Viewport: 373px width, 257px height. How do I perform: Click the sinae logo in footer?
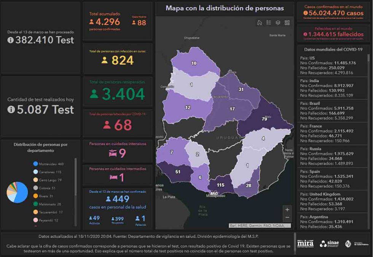(330, 244)
